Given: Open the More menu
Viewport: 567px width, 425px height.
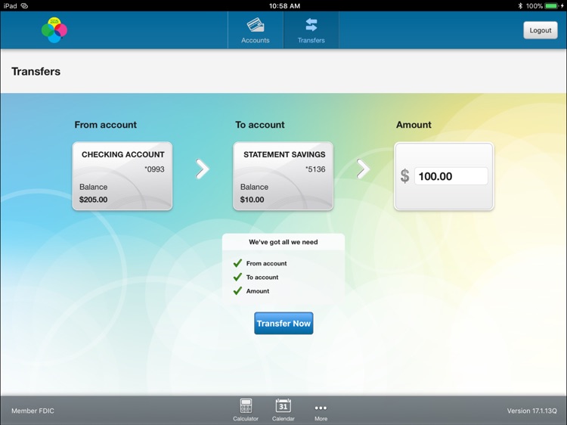Looking at the screenshot, I should pyautogui.click(x=321, y=412).
